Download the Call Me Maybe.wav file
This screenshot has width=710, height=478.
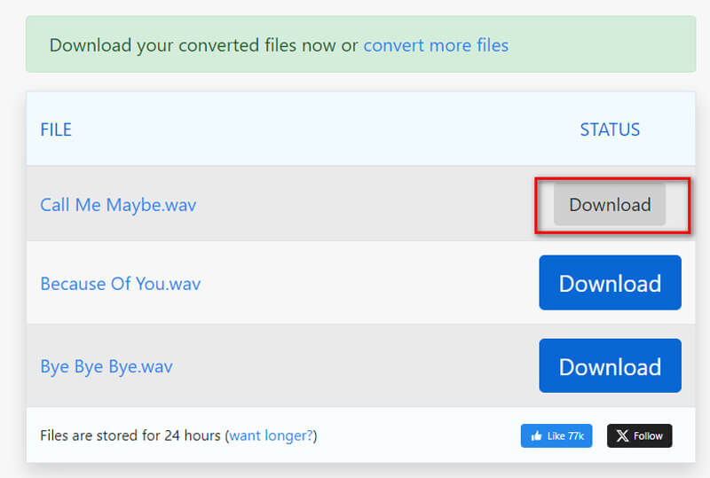[610, 205]
